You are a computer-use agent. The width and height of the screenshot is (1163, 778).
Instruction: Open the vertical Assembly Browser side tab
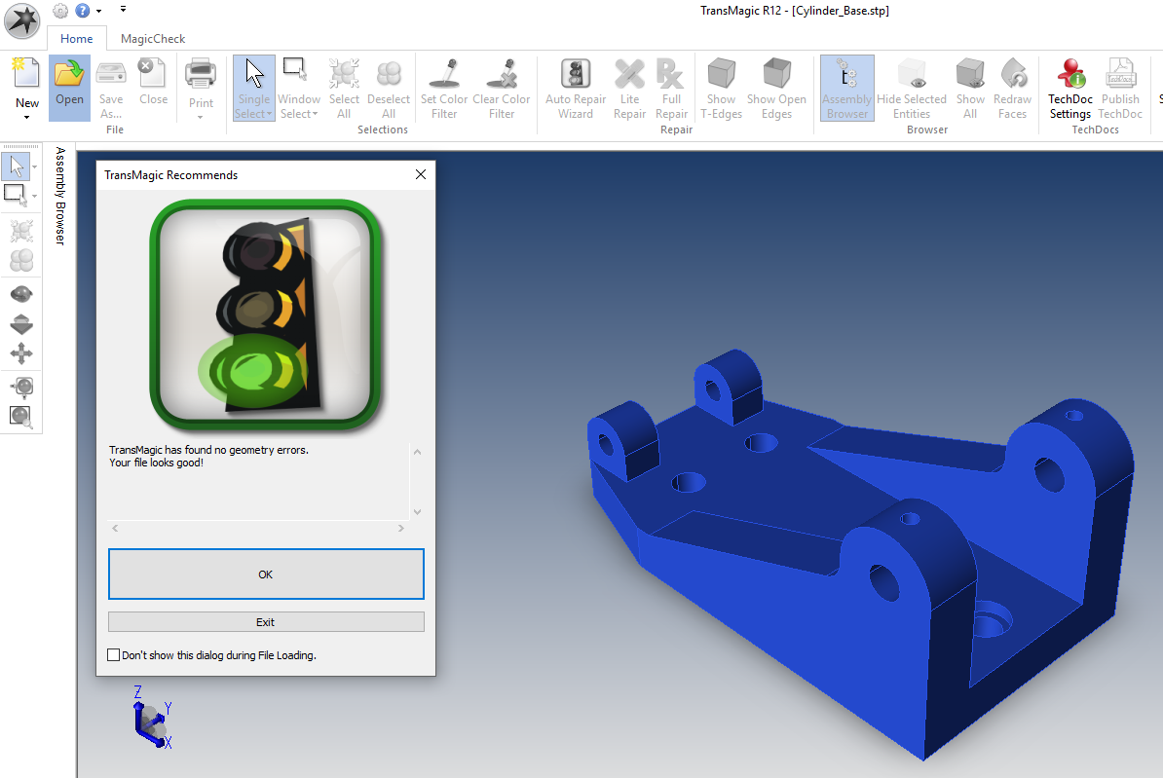tap(60, 196)
